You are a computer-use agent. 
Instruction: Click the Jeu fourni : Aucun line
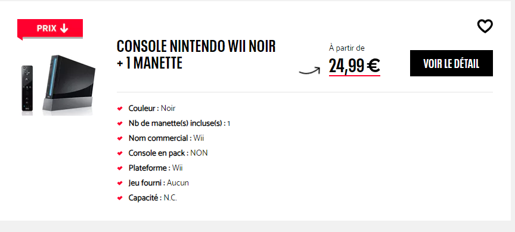point(159,182)
